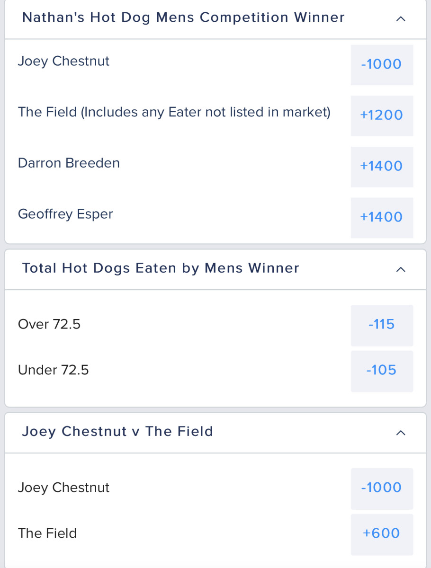Pick The Field at +600 odds

point(382,534)
